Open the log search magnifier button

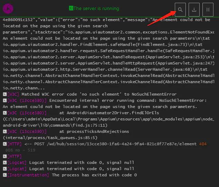[x=180, y=10]
